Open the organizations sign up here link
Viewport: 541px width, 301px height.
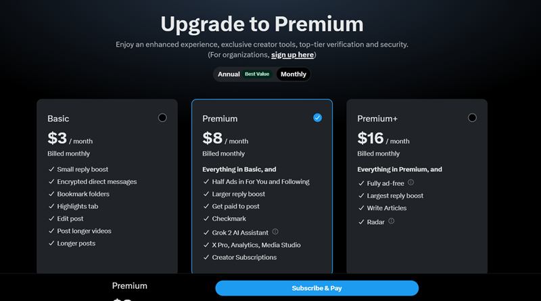tap(292, 55)
